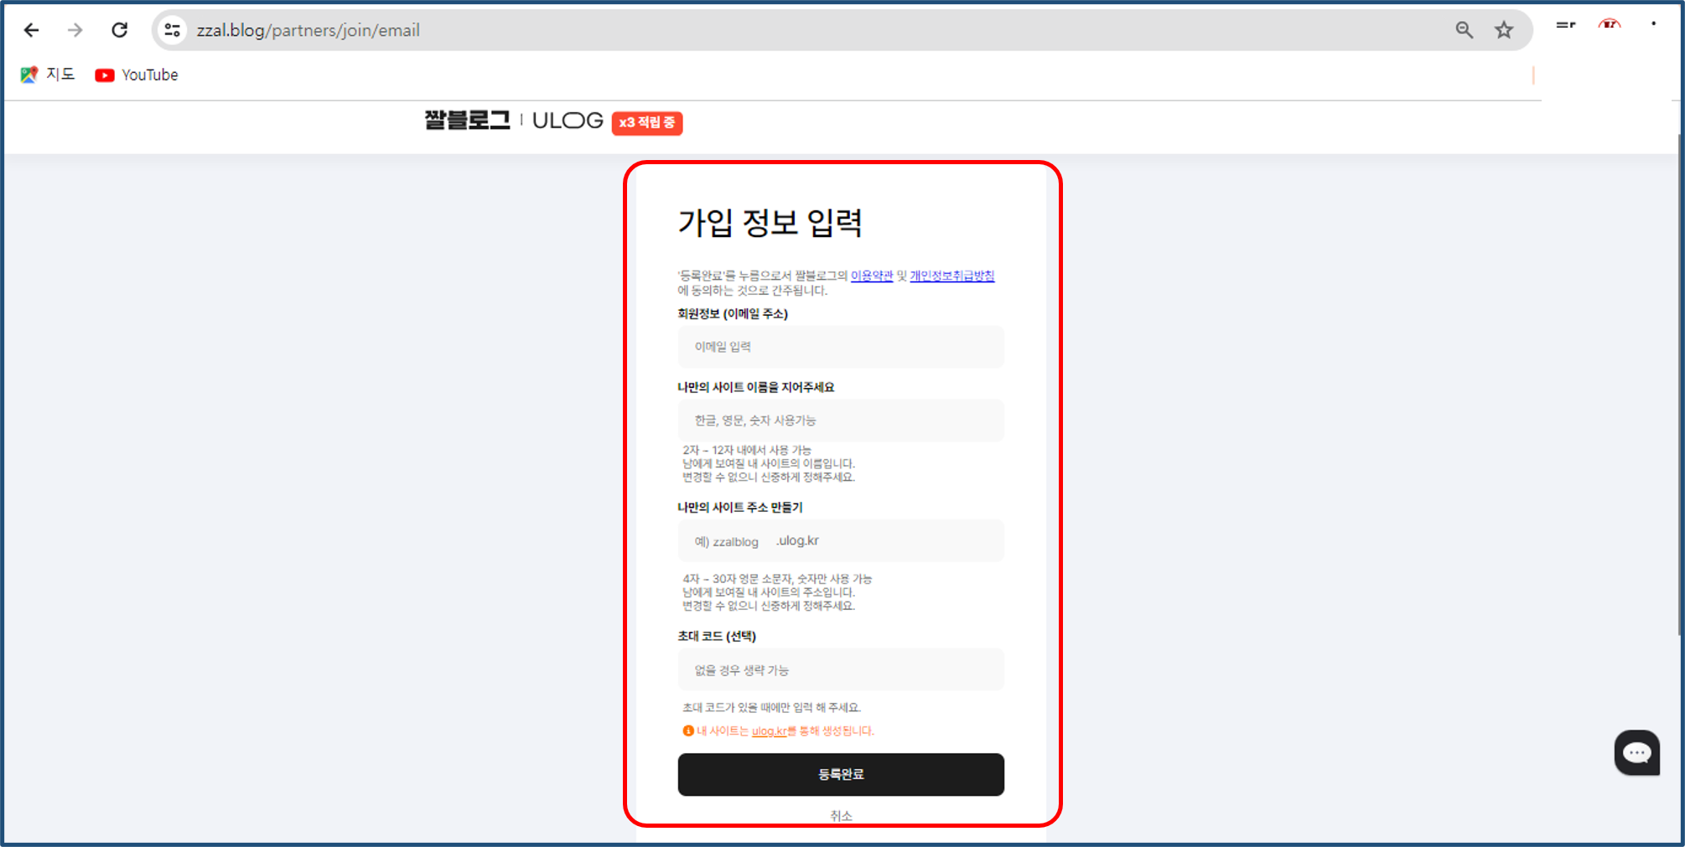
Task: Click the browser back arrow
Action: [31, 30]
